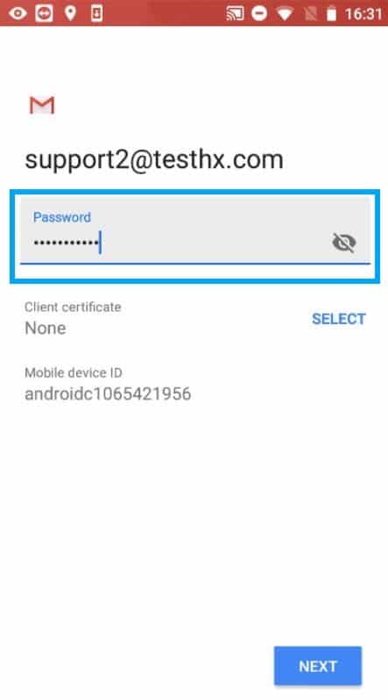
Task: Tap the Client certificate None value
Action: click(46, 329)
